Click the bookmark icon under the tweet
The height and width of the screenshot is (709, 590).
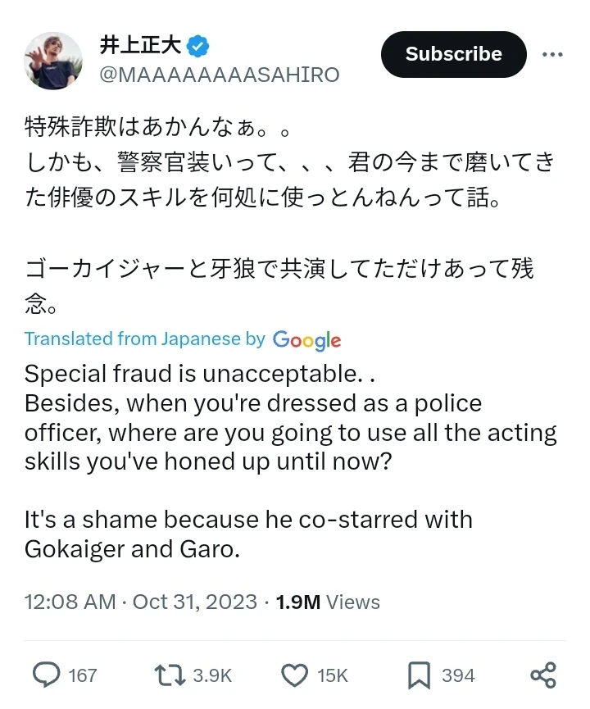click(419, 675)
